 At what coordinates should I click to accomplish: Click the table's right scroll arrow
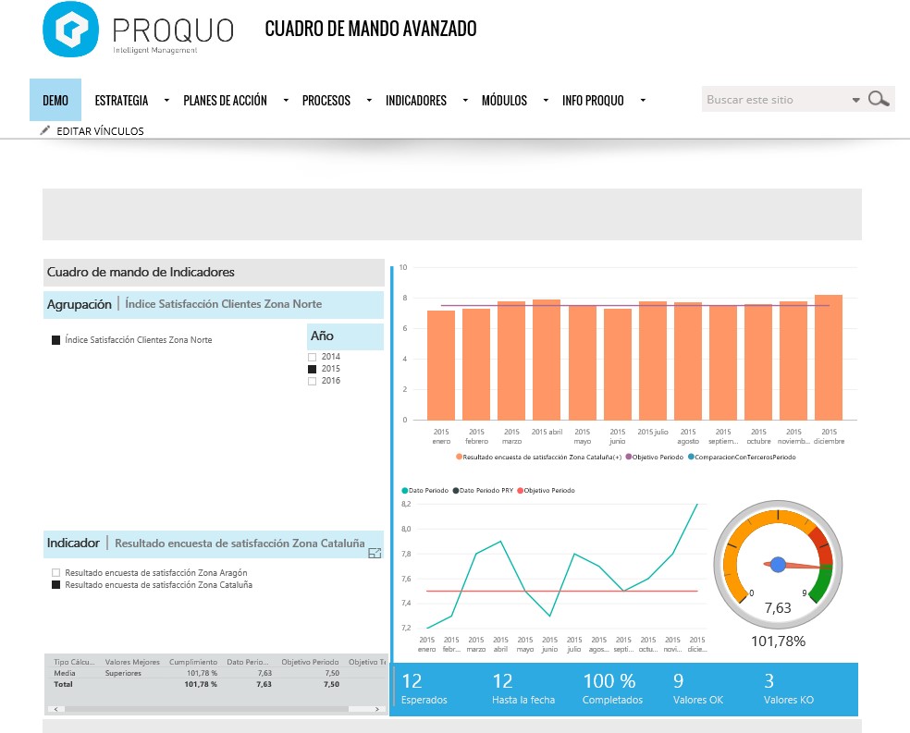(x=379, y=709)
